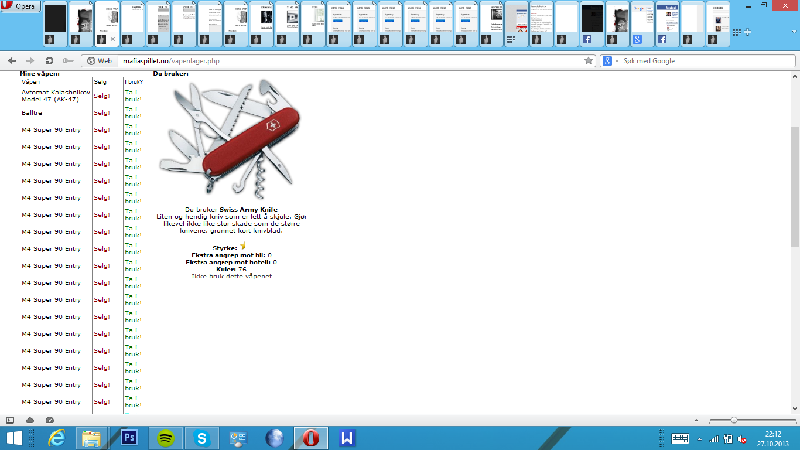Click 'Ta i bruk!' for Balltre
800x450 pixels.
[x=133, y=112]
